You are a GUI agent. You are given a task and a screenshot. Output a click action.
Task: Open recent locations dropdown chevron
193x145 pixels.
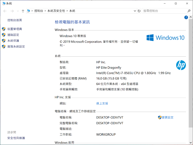(18, 11)
